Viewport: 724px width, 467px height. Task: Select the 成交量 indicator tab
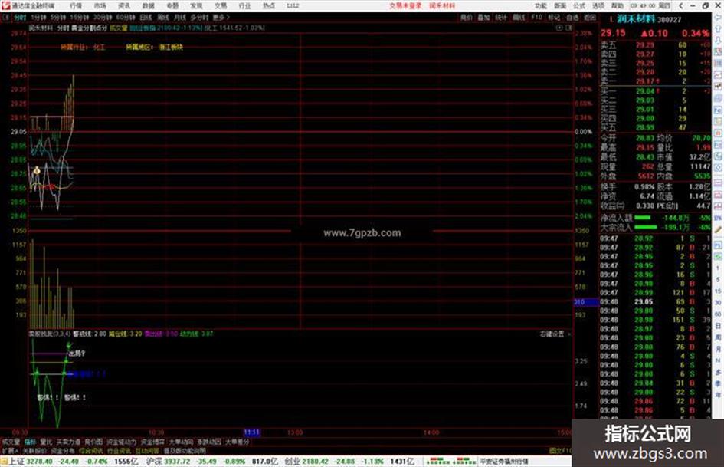click(x=10, y=442)
